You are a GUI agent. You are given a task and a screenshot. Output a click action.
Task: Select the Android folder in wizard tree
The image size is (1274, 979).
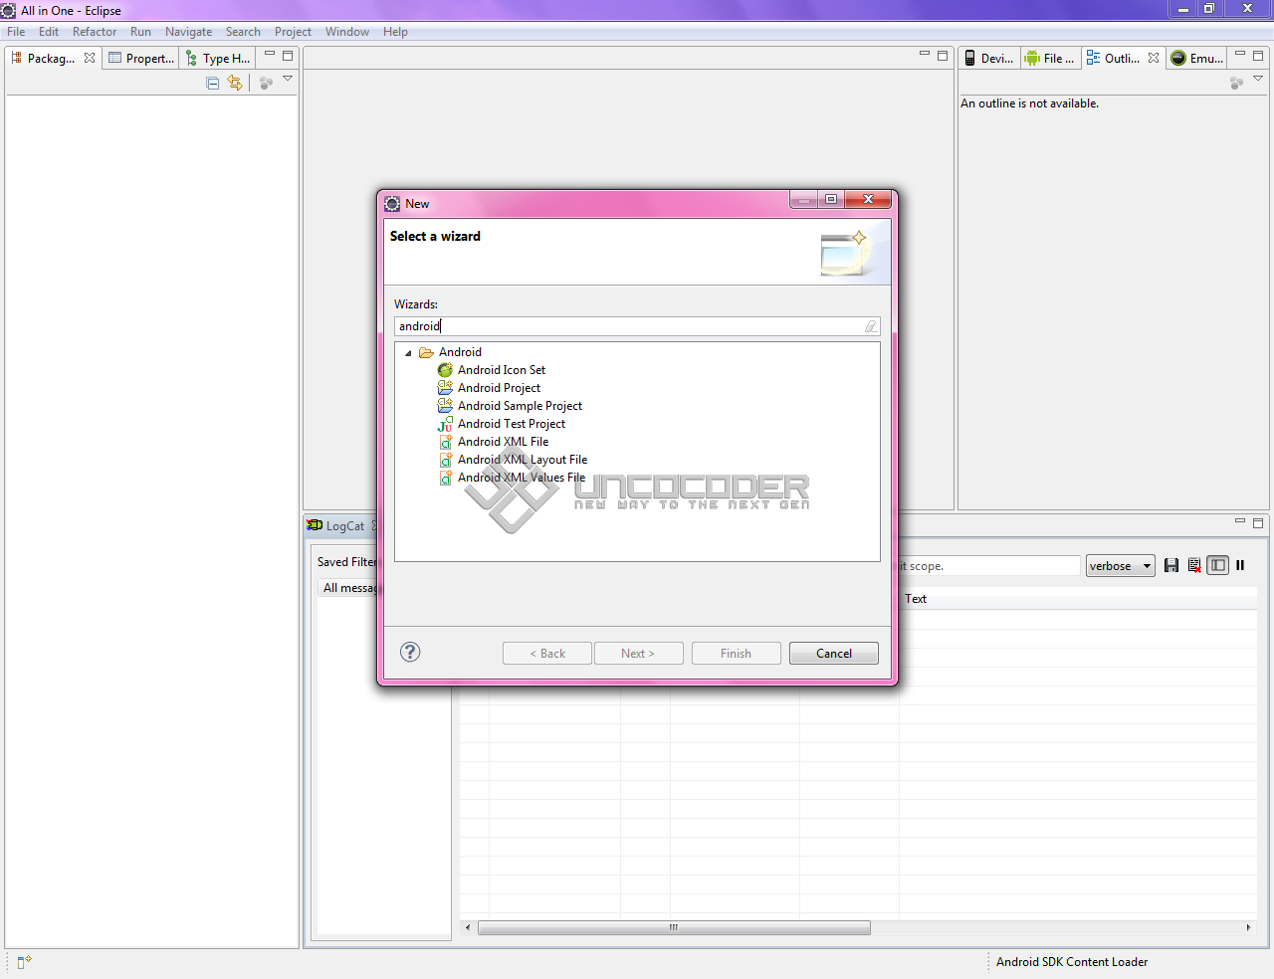460,352
